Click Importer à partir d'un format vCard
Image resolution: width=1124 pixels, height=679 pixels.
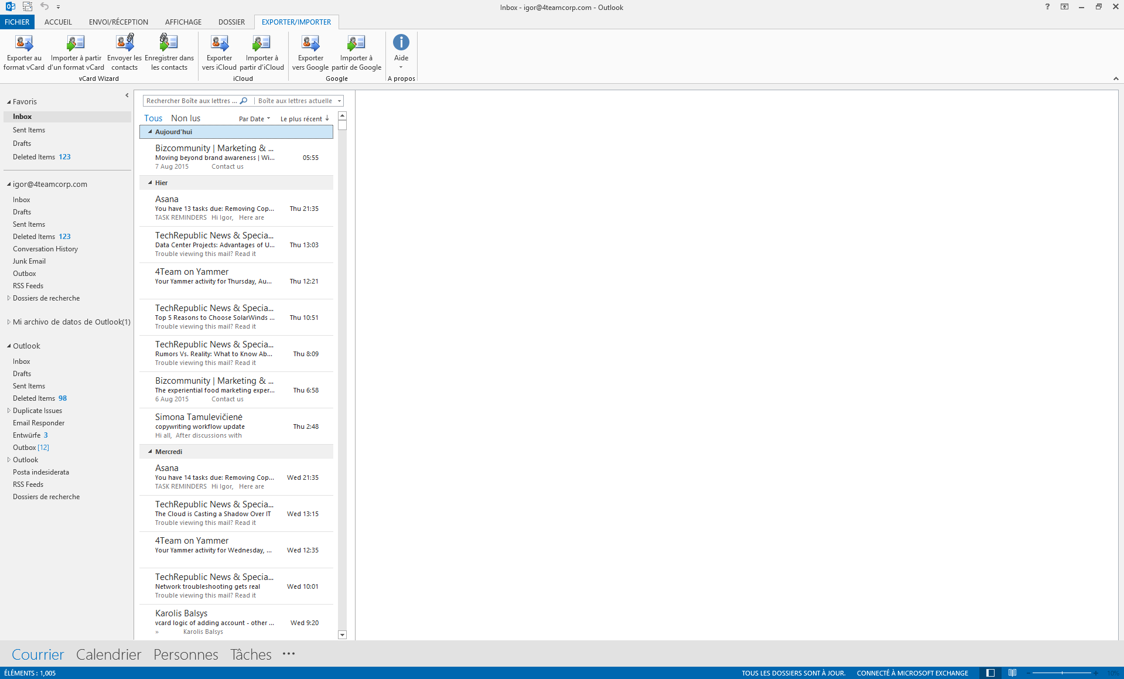(76, 52)
